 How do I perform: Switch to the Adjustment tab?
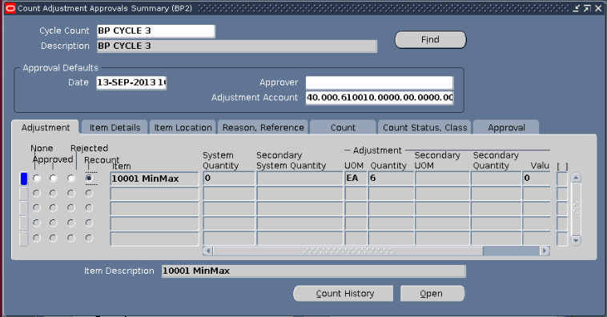[46, 128]
